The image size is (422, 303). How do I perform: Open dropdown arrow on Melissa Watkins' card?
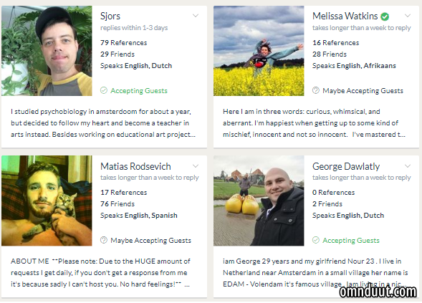(x=408, y=16)
